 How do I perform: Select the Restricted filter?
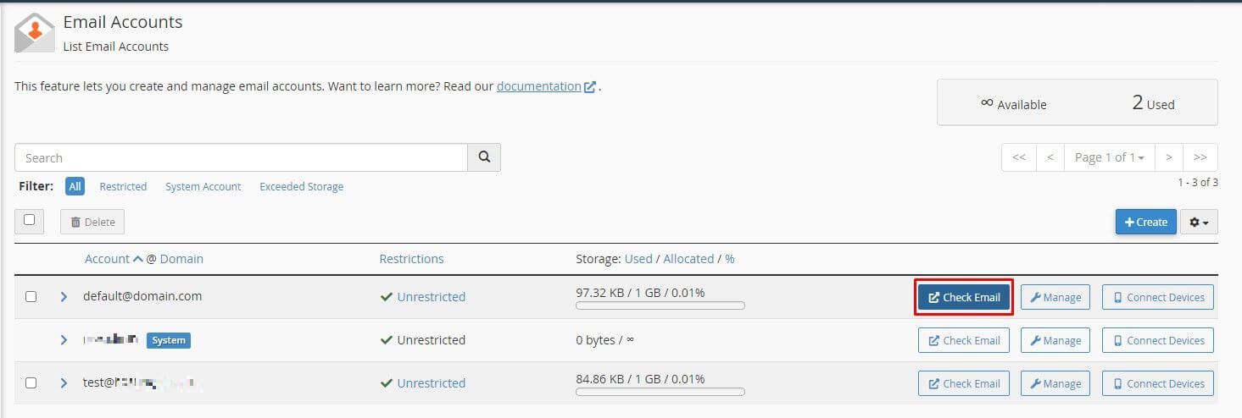123,186
